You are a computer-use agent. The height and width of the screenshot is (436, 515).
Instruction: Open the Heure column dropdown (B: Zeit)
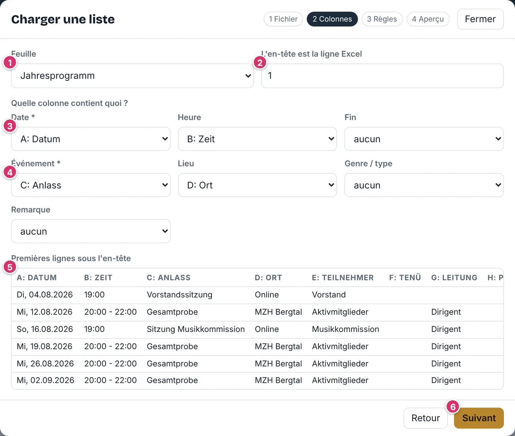(257, 139)
